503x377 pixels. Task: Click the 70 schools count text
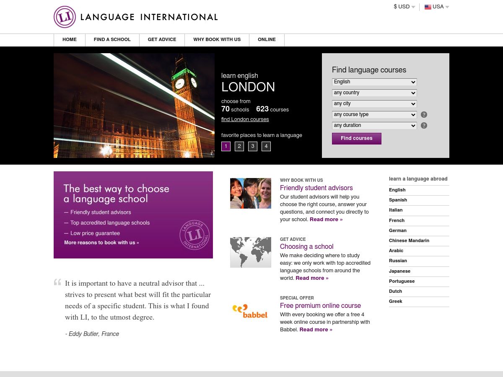point(235,109)
